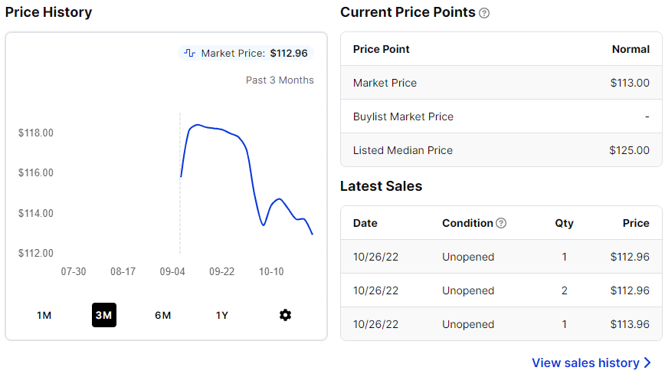Open the View sales history link

coord(585,363)
